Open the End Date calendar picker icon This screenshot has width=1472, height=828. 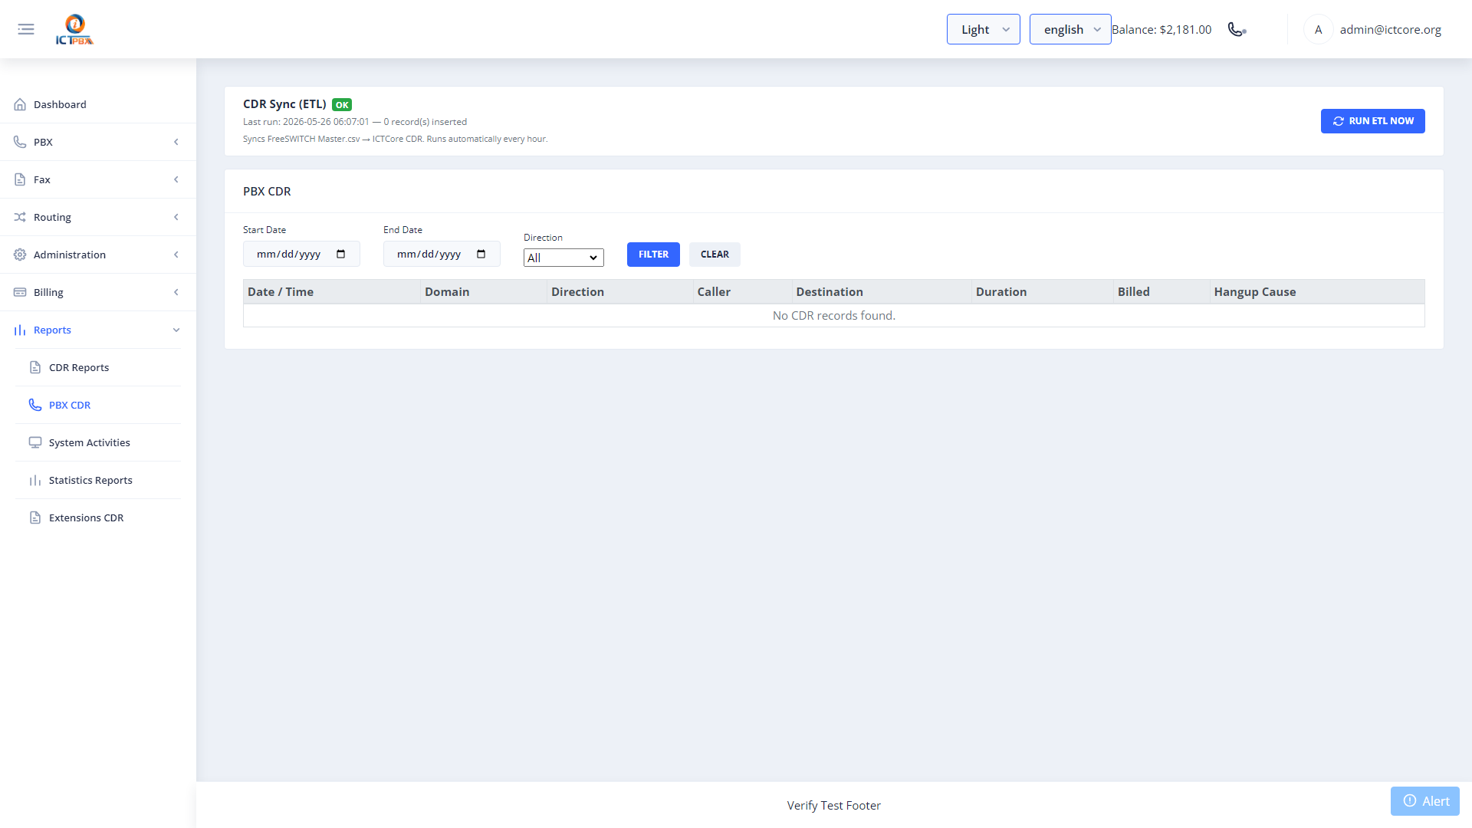coord(481,254)
